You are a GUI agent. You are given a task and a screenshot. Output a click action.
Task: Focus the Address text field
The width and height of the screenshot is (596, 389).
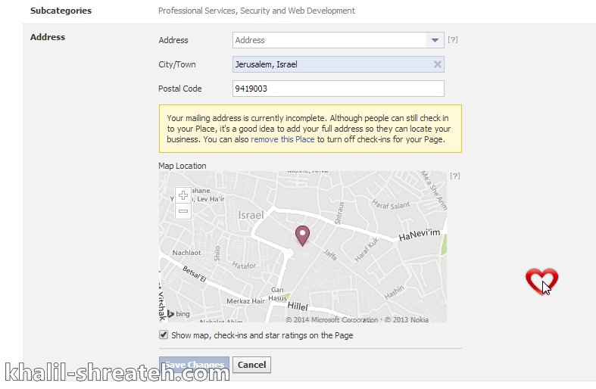(x=329, y=40)
